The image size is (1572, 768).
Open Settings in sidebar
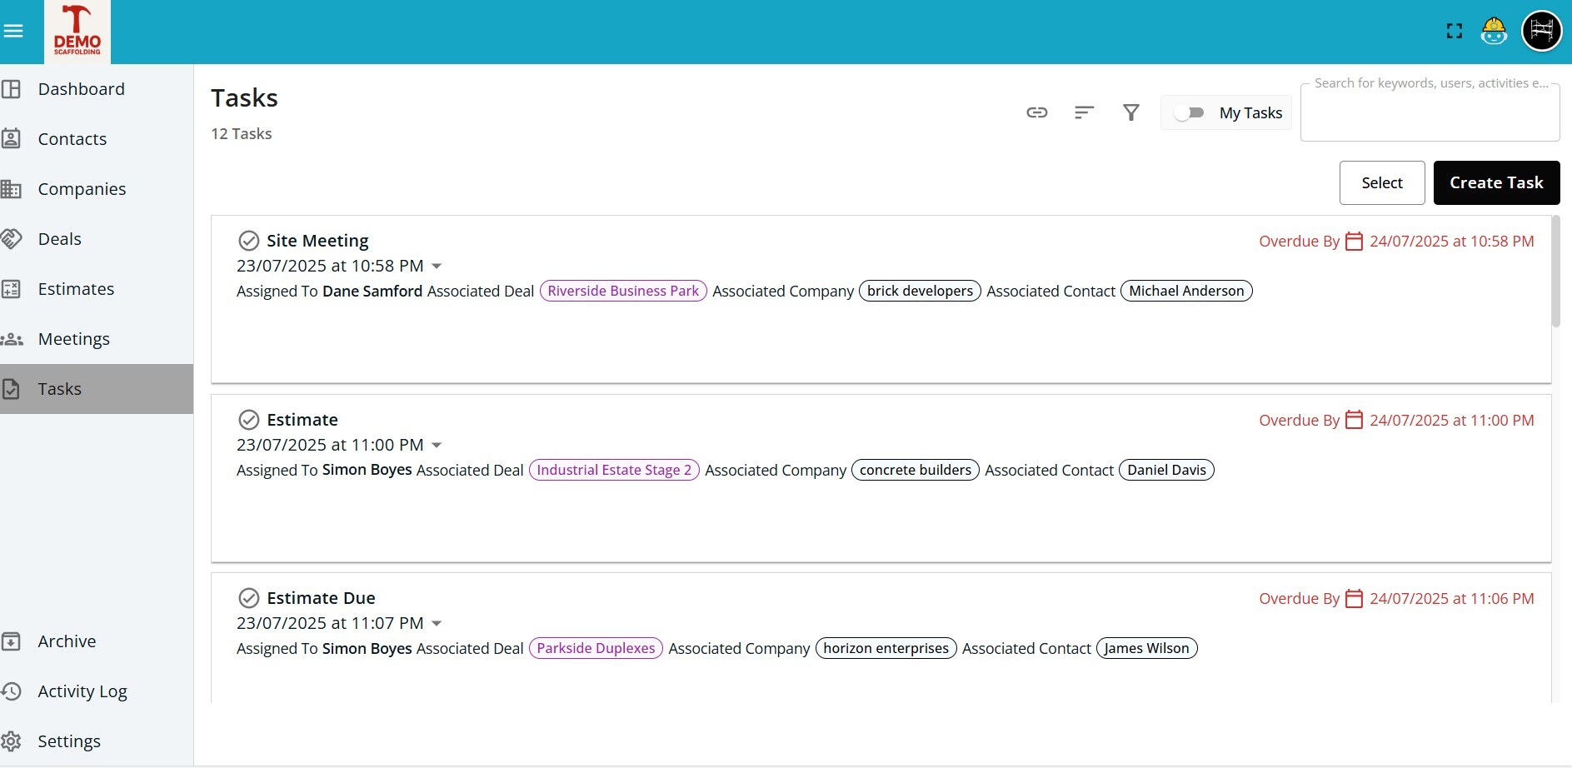tap(97, 741)
